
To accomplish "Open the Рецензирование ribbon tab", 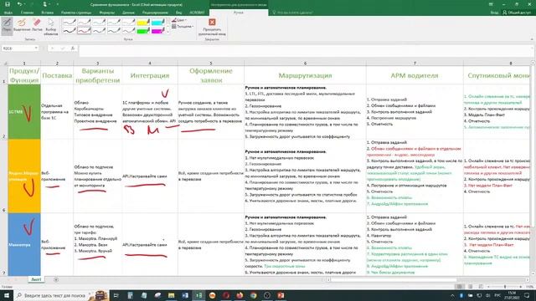I will pos(155,13).
